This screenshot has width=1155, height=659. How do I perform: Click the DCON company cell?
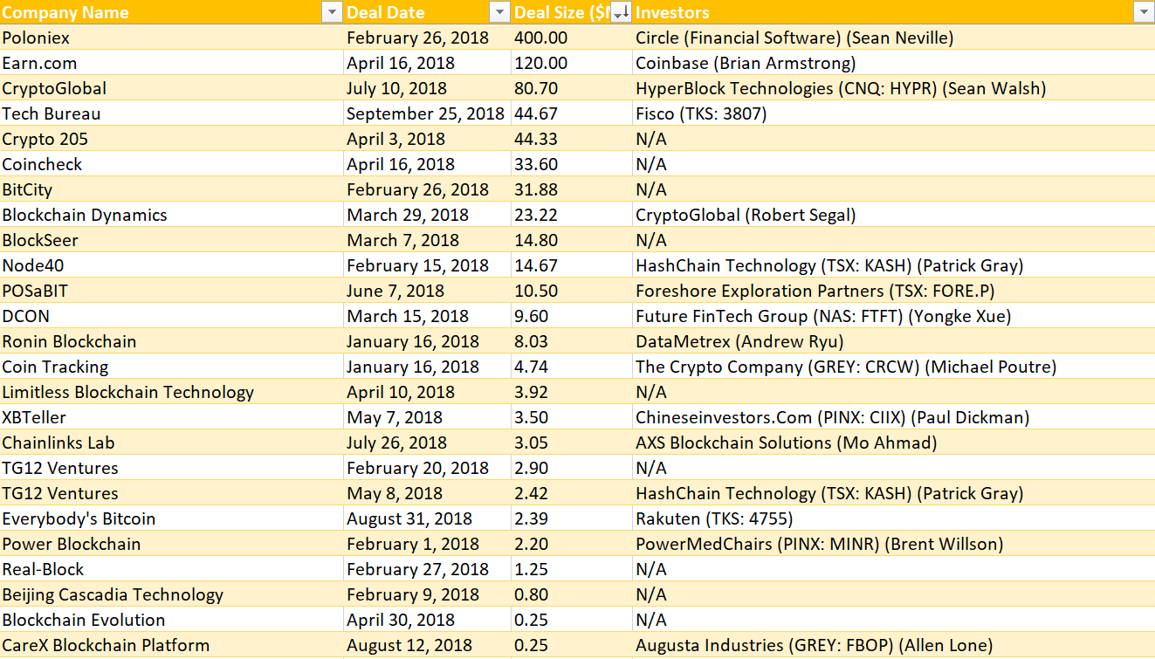172,316
